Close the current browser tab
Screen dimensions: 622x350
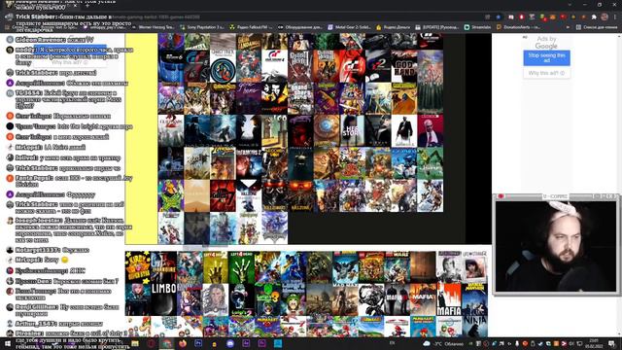[x=75, y=5]
